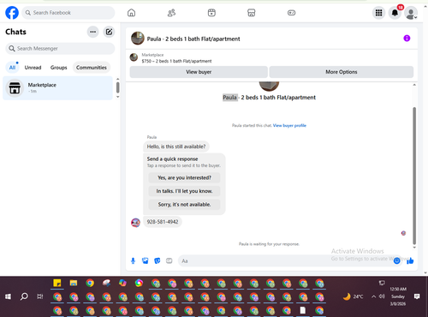
Task: Send quick reply Yes, are you interested?
Action: point(184,177)
